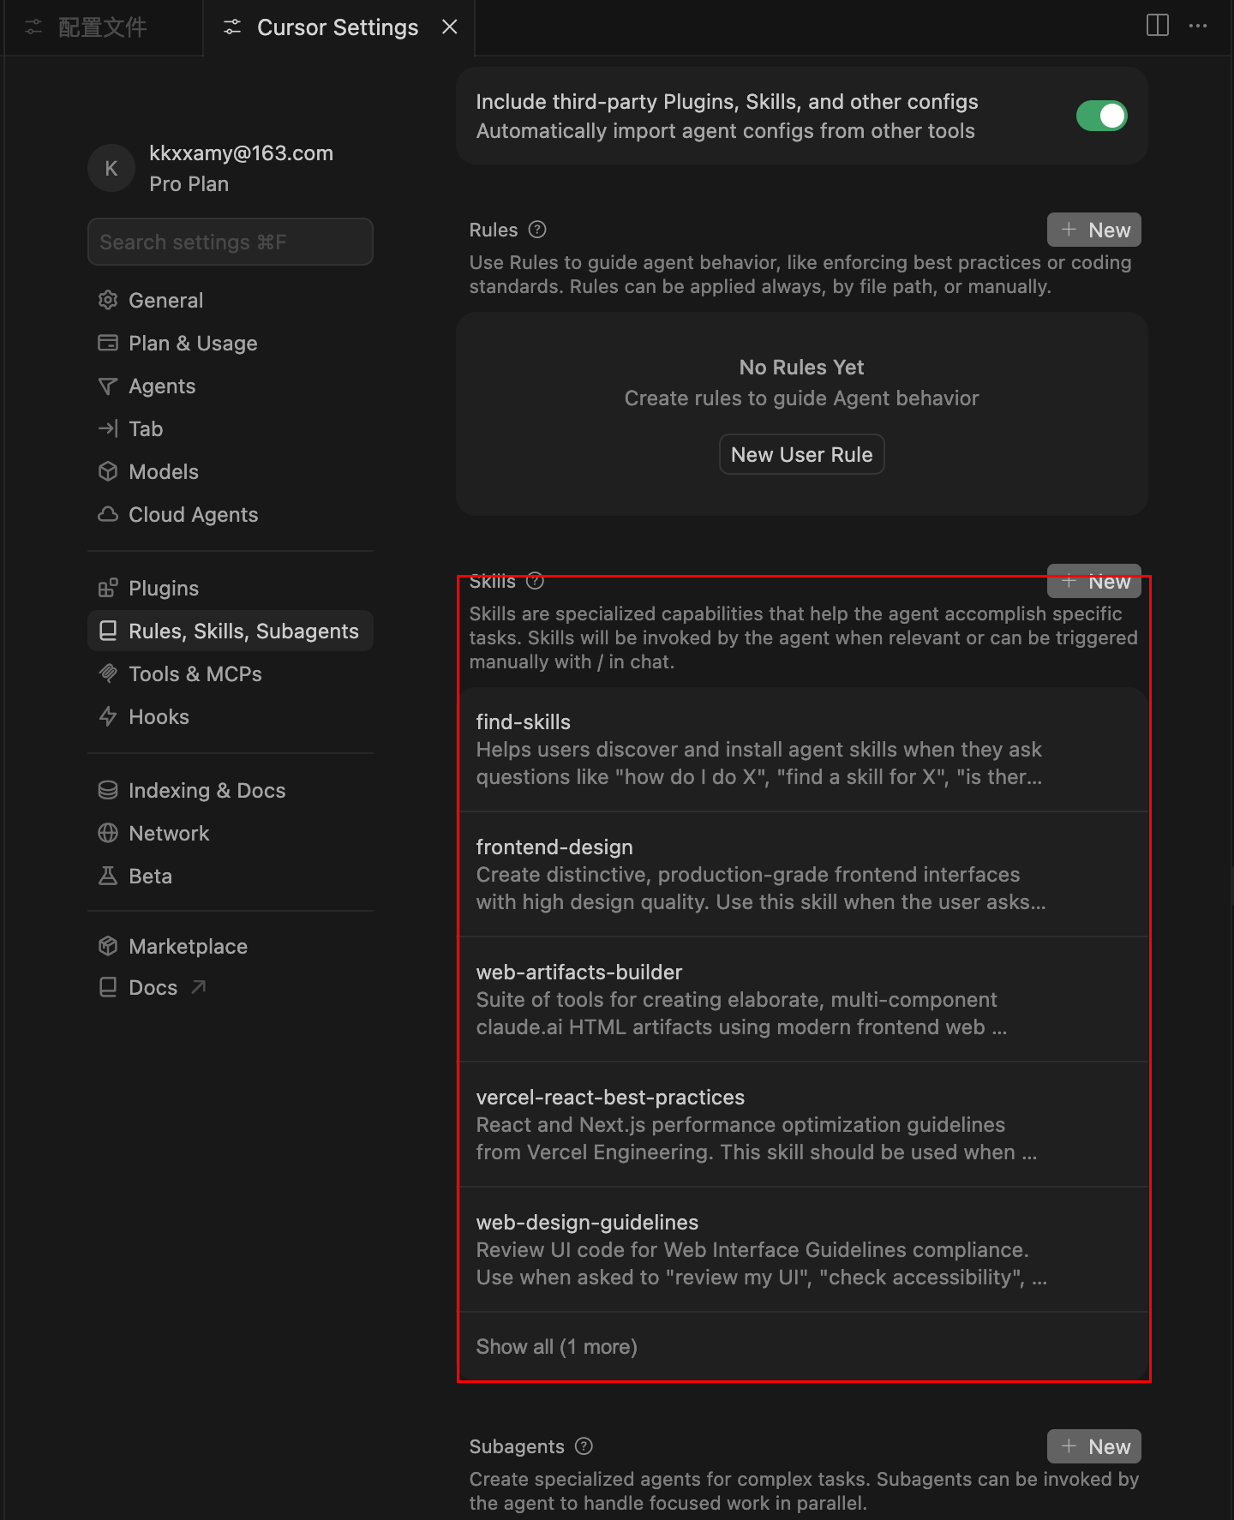
Task: Toggle the split editor layout icon
Action: pyautogui.click(x=1158, y=26)
